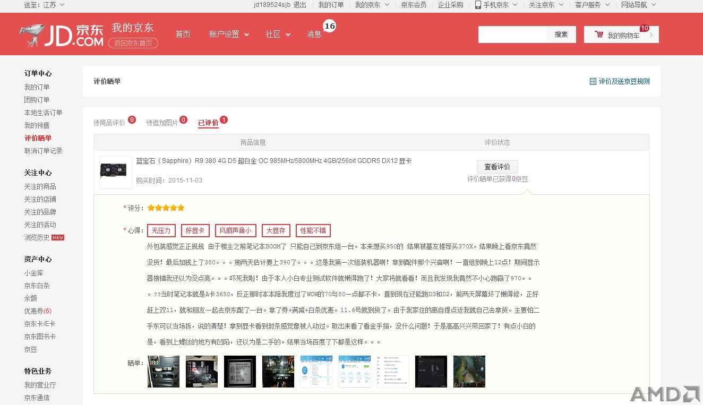Open 我的订单 in the top bar
The height and width of the screenshot is (405, 703).
pyautogui.click(x=331, y=5)
